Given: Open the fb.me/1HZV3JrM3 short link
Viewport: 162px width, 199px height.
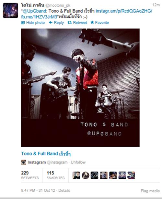Looking at the screenshot, I should click(39, 17).
